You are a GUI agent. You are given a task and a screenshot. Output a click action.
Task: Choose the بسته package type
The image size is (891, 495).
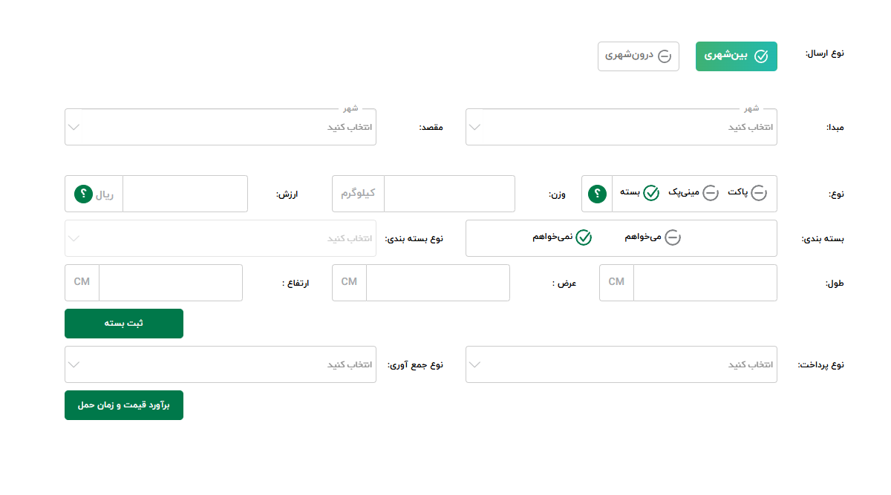[x=640, y=194]
